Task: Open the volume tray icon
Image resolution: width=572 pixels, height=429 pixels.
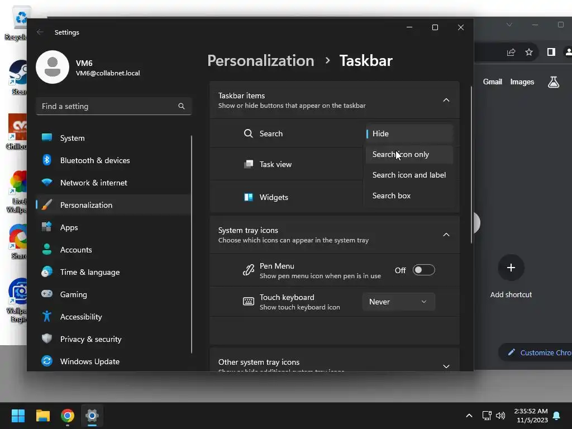Action: [x=500, y=416]
